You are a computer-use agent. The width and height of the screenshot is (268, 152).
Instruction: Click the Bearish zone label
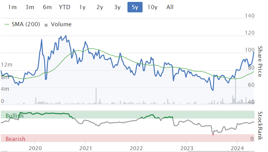click(16, 139)
